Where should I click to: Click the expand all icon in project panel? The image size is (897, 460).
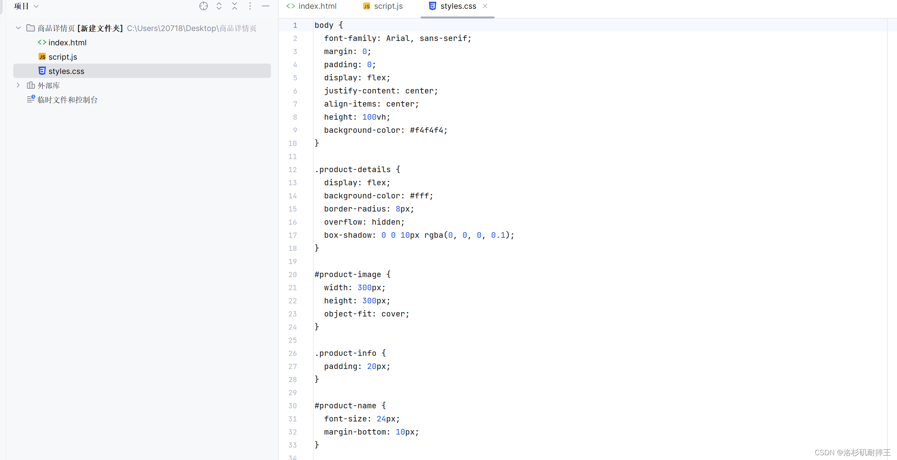(219, 6)
